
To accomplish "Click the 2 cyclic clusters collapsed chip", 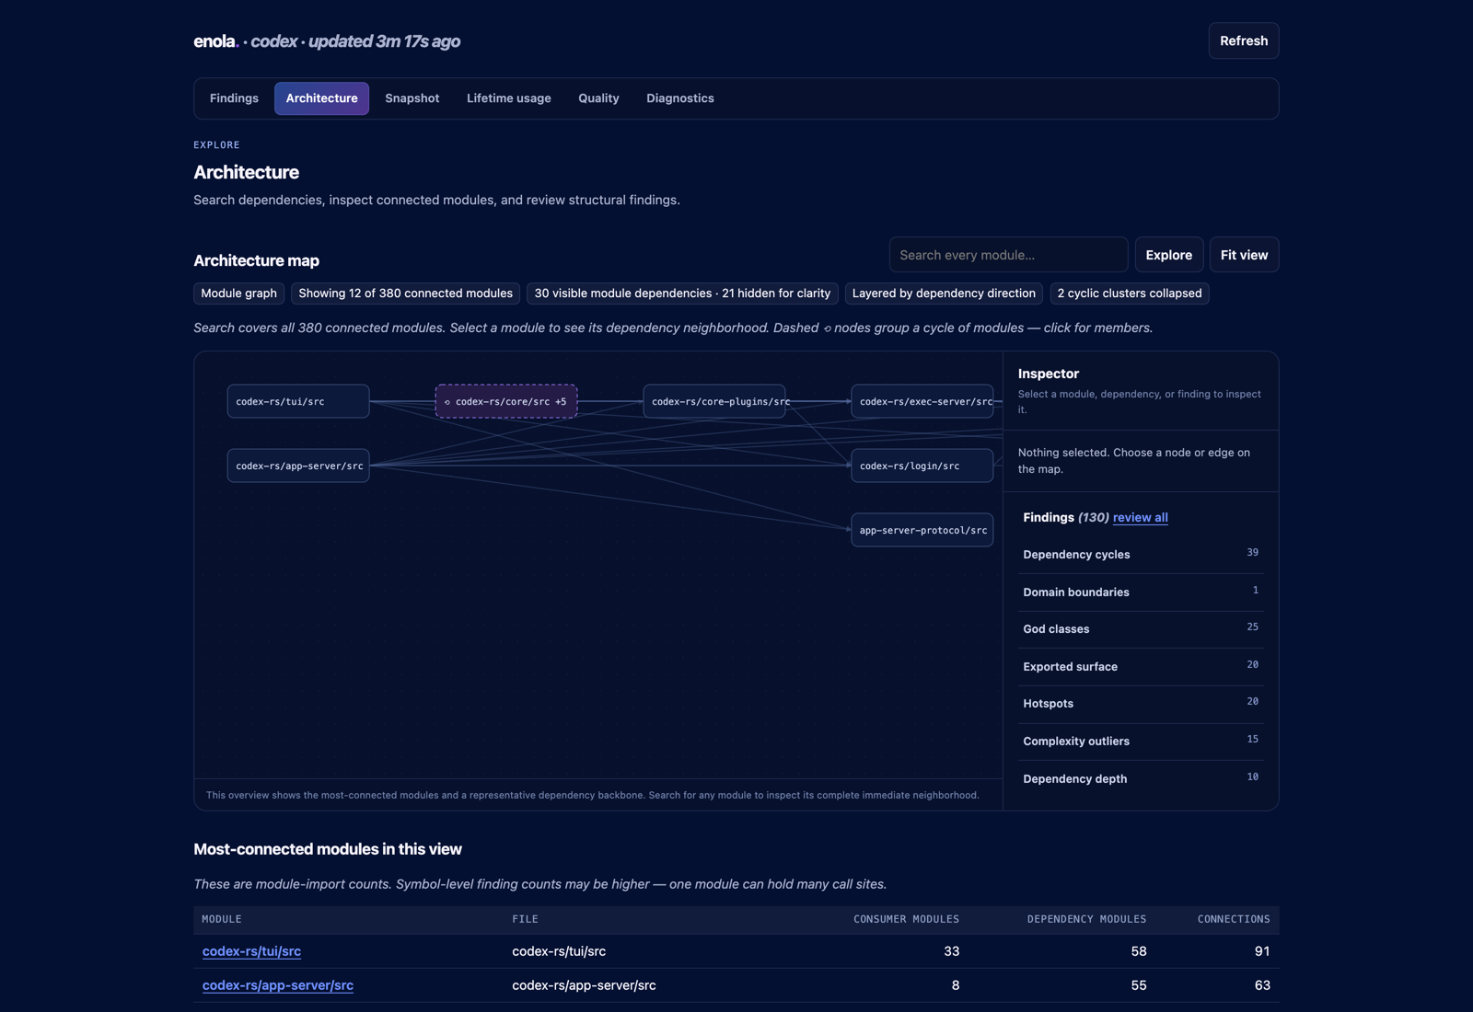I will click(x=1129, y=293).
